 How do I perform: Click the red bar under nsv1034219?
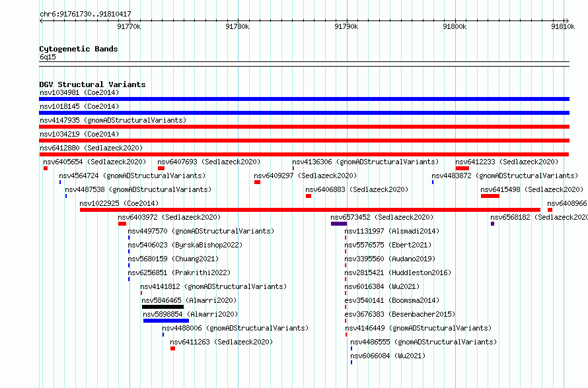[x=304, y=141]
